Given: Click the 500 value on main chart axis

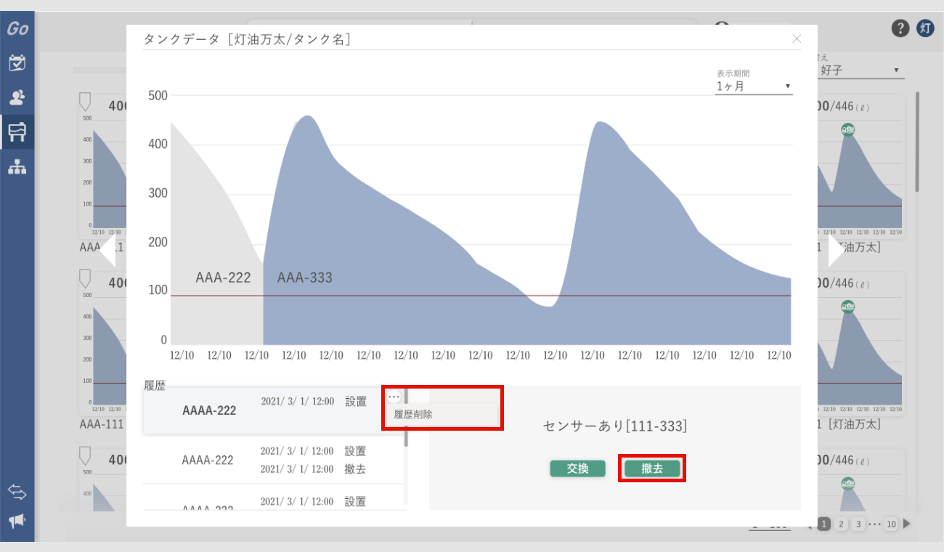Looking at the screenshot, I should tap(158, 96).
